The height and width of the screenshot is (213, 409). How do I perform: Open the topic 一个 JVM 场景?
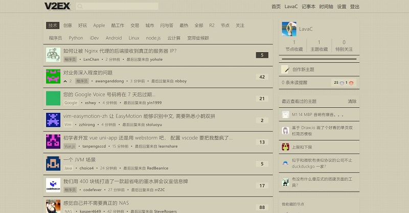79,159
